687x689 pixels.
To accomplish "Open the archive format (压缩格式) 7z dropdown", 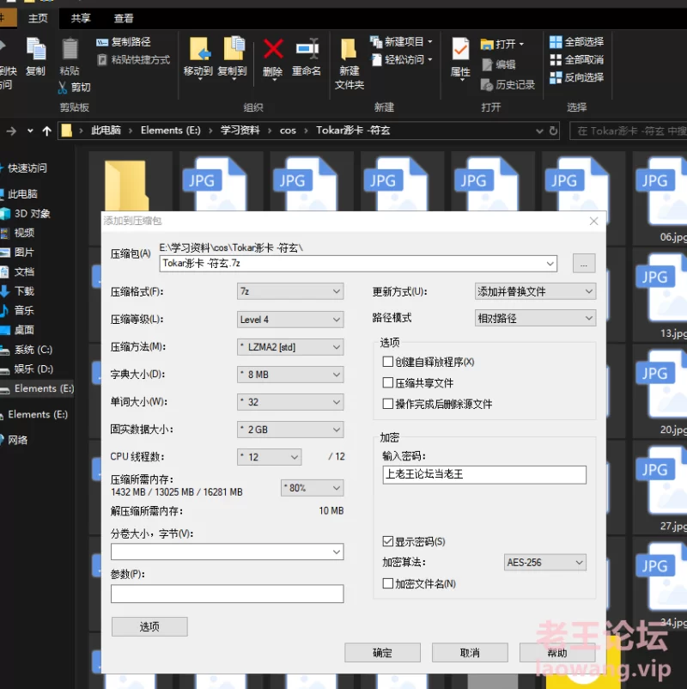I will point(290,291).
